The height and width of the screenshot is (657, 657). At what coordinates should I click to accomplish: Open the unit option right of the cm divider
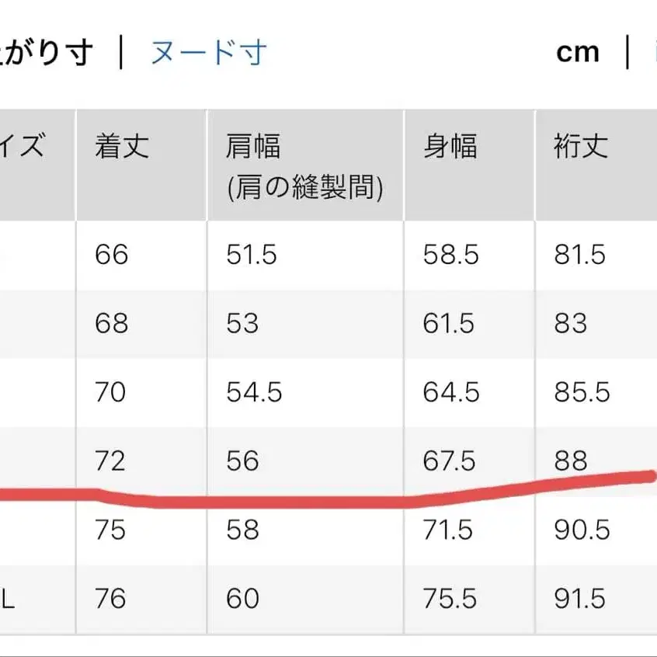point(652,50)
